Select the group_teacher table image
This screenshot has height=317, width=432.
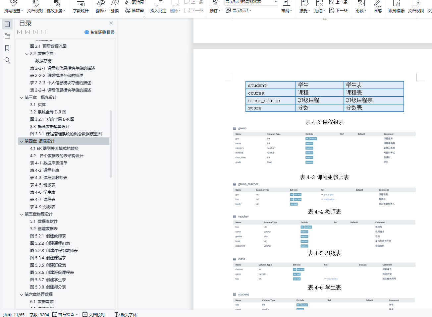(324, 194)
